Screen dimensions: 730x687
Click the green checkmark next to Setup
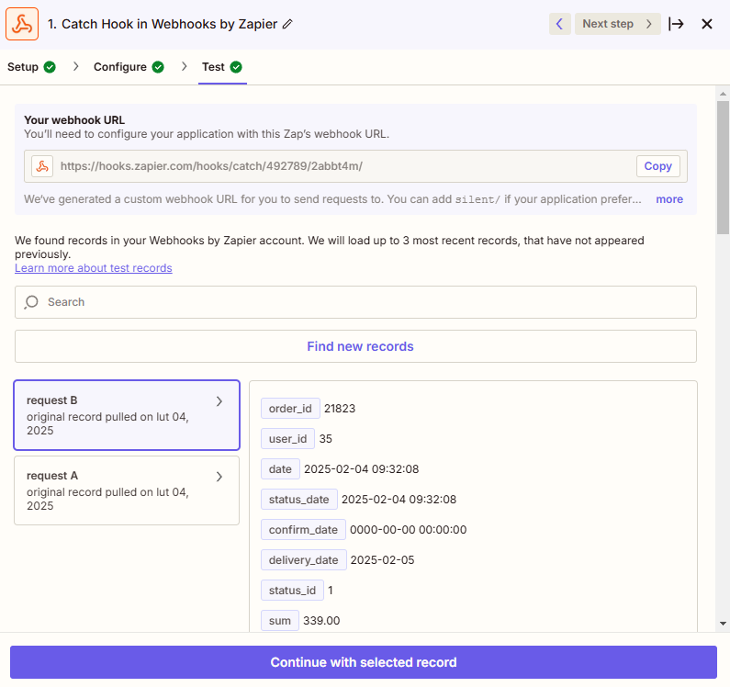(50, 67)
